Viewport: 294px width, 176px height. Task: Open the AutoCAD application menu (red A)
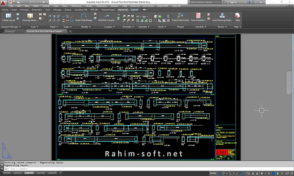[x=3, y=3]
